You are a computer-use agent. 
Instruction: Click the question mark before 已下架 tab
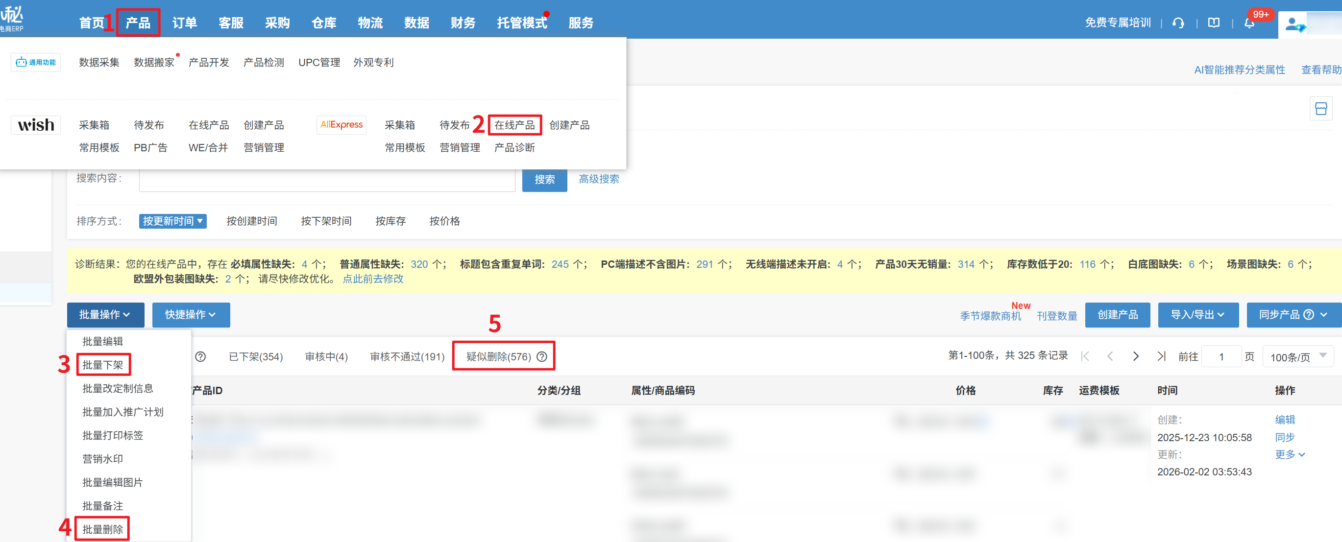[x=200, y=356]
